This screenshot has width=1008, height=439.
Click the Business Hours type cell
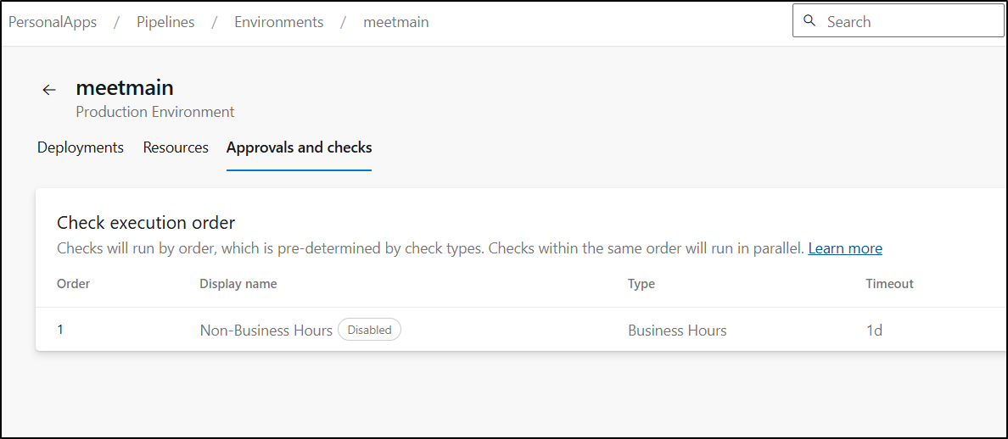pos(677,331)
